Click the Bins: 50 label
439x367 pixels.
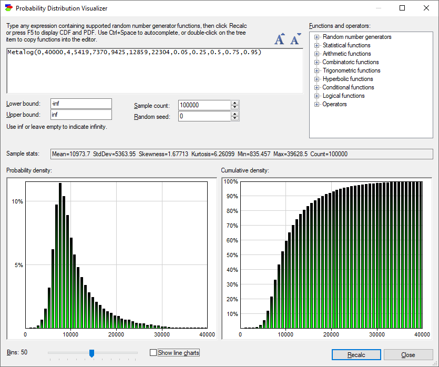[17, 352]
